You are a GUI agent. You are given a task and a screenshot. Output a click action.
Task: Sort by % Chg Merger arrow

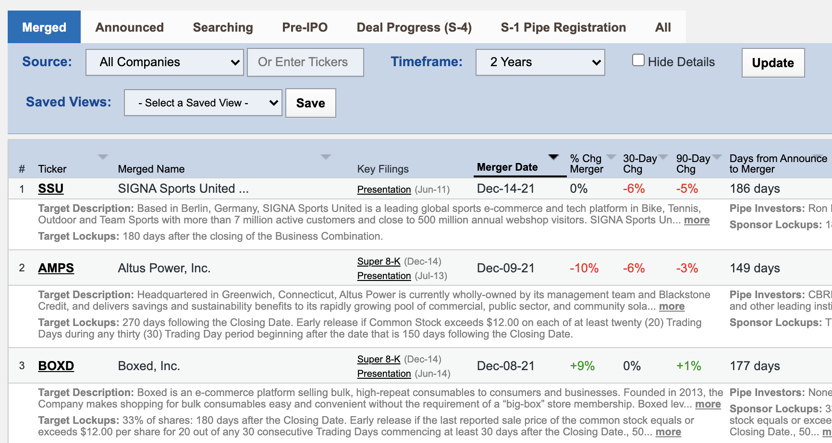pyautogui.click(x=611, y=157)
